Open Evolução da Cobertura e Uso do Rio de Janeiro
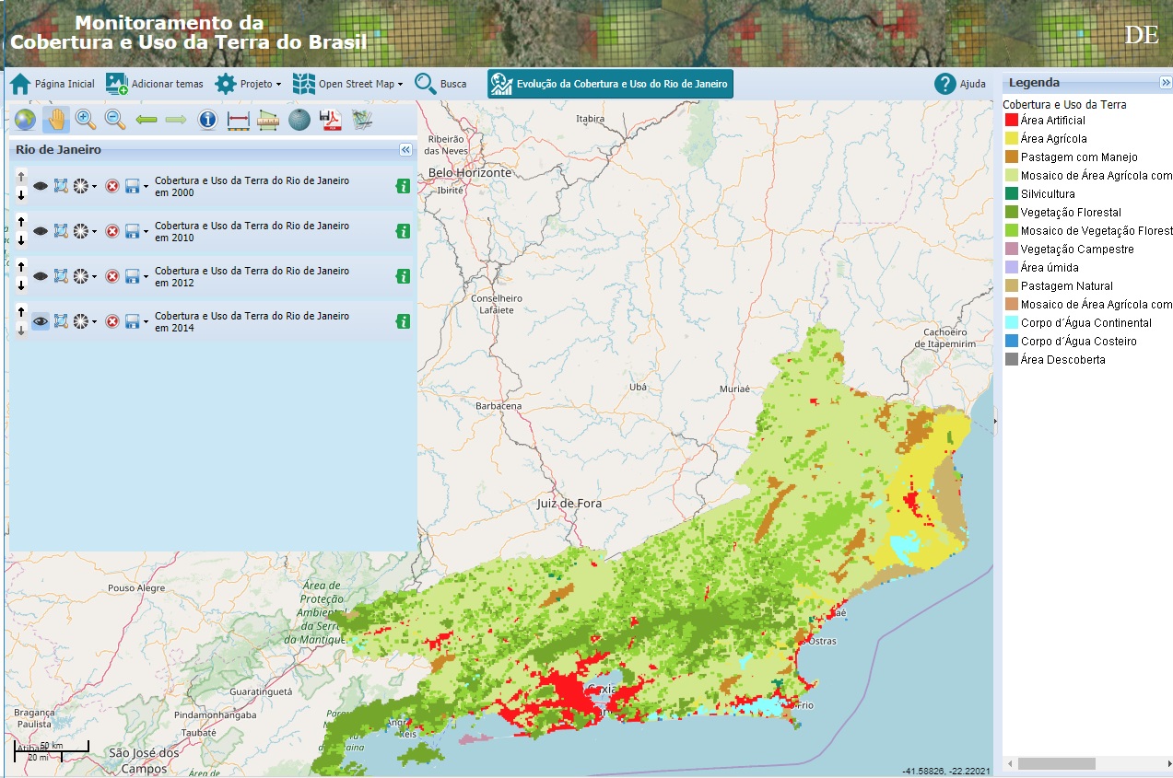 coord(609,83)
